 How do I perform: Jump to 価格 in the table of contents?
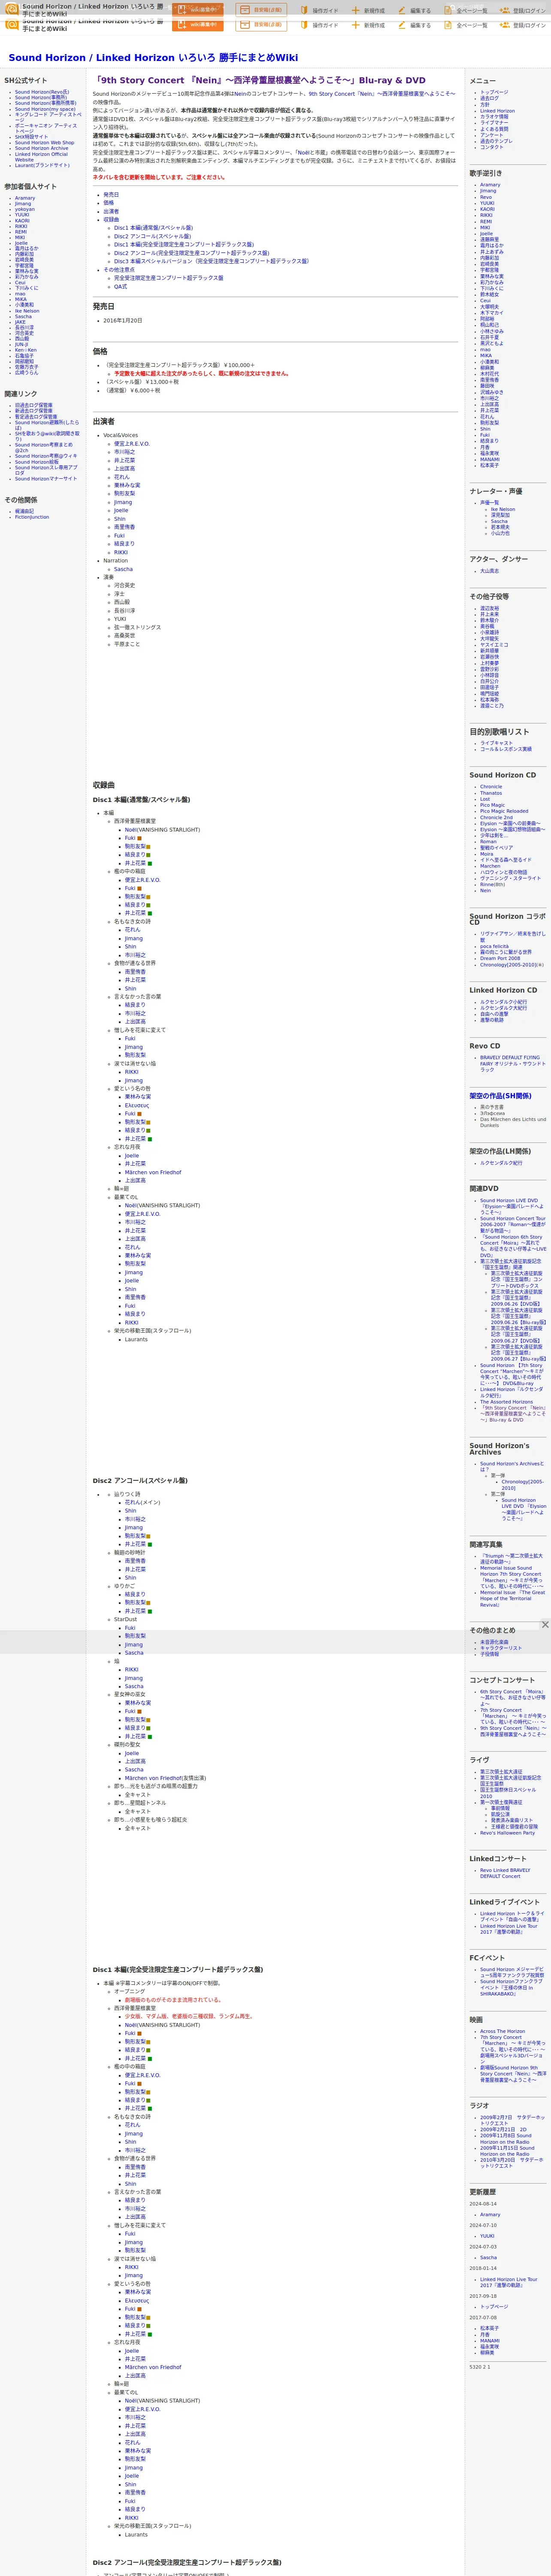[108, 203]
